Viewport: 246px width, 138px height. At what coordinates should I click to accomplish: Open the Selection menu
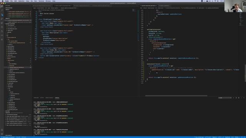22,1
